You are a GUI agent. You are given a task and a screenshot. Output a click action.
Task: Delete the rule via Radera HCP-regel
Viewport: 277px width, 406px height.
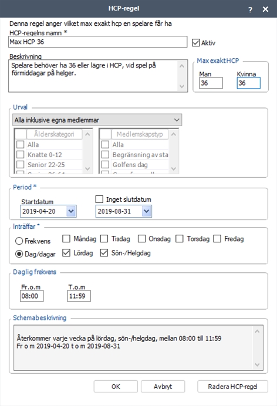pos(232,387)
